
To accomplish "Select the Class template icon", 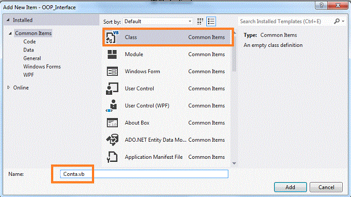I will (x=112, y=37).
